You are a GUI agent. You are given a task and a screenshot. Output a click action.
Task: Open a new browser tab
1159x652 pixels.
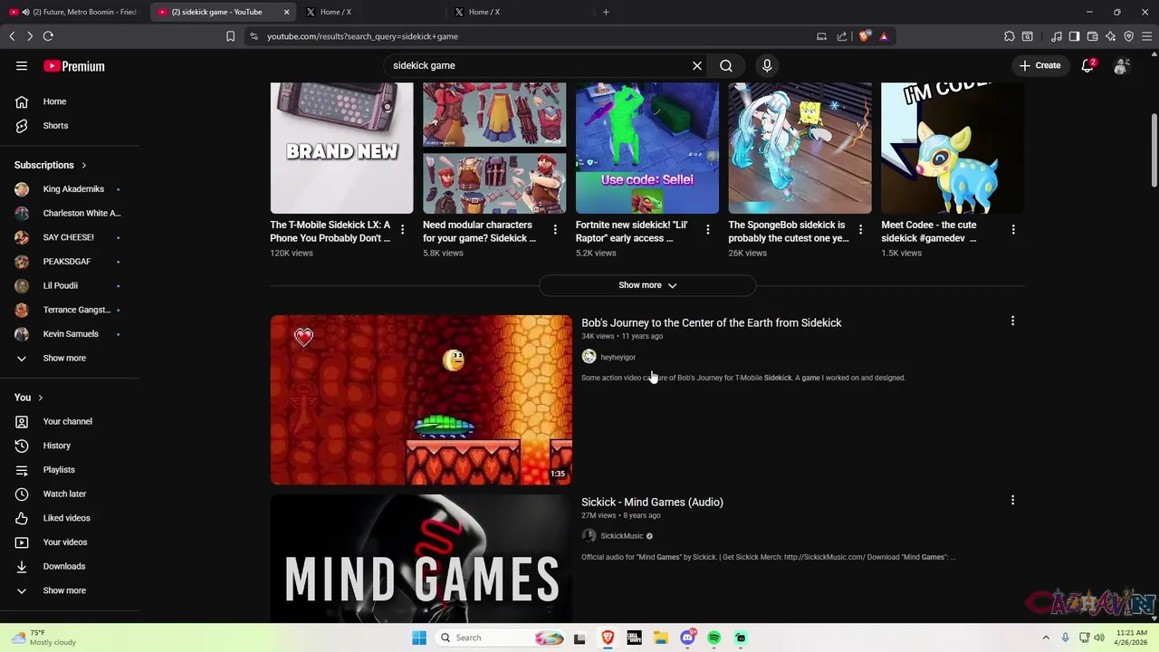click(606, 12)
